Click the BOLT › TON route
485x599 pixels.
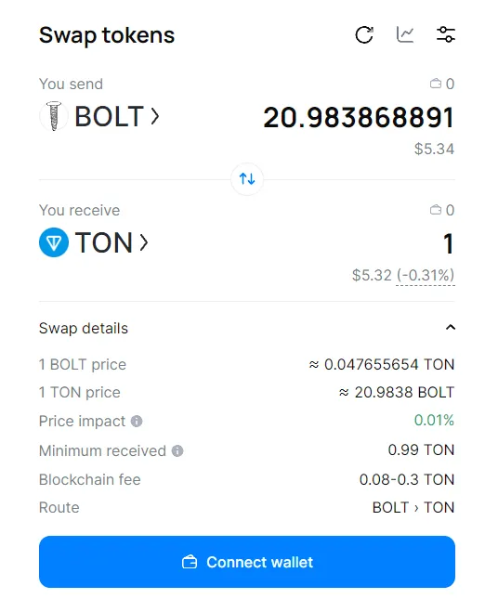tap(413, 507)
